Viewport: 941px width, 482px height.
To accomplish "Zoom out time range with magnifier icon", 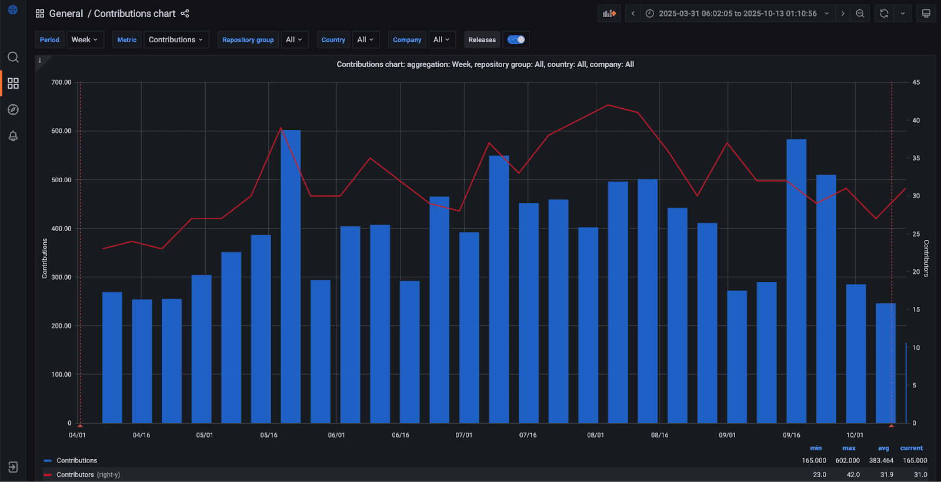I will [x=860, y=14].
